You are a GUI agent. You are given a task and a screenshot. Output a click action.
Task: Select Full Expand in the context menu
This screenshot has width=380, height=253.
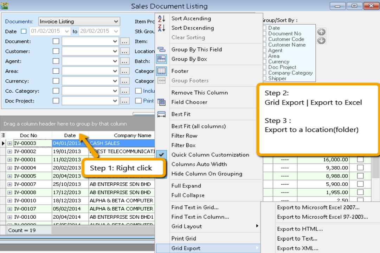pos(186,186)
